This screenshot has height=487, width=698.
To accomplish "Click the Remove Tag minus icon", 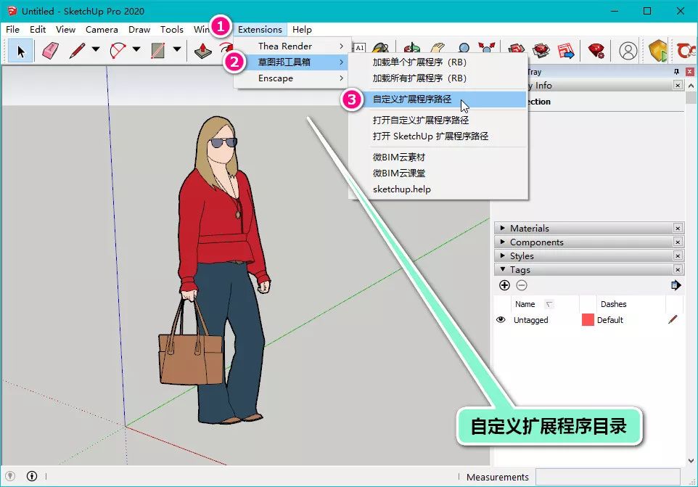I will [522, 285].
